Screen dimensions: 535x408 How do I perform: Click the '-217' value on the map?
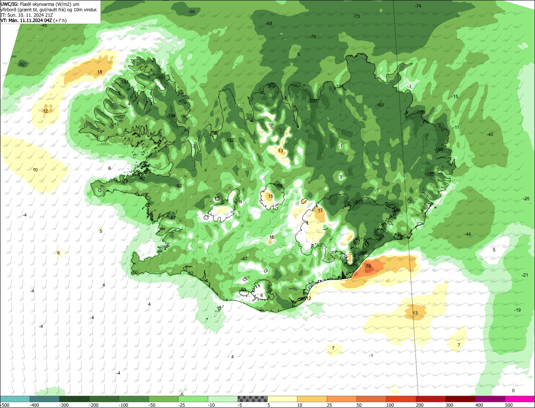(358, 202)
